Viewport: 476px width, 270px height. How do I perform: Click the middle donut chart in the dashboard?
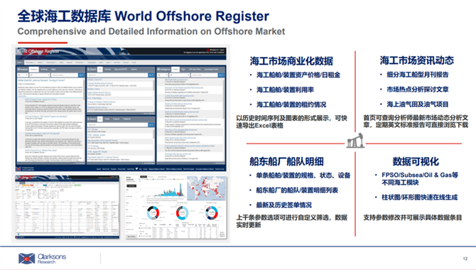click(x=182, y=212)
